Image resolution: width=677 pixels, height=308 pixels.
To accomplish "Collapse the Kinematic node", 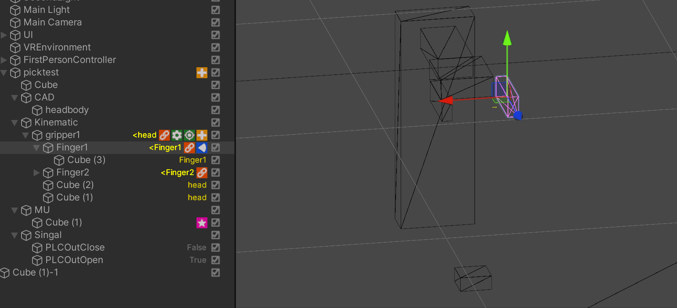I will (15, 123).
